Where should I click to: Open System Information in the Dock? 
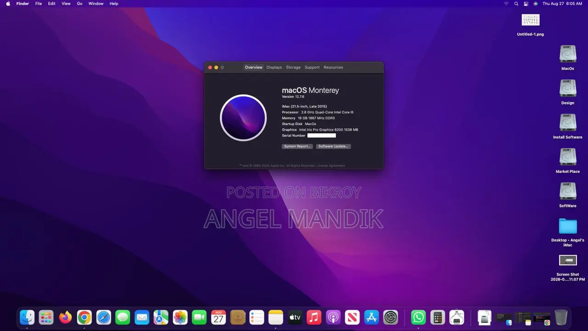tap(456, 317)
